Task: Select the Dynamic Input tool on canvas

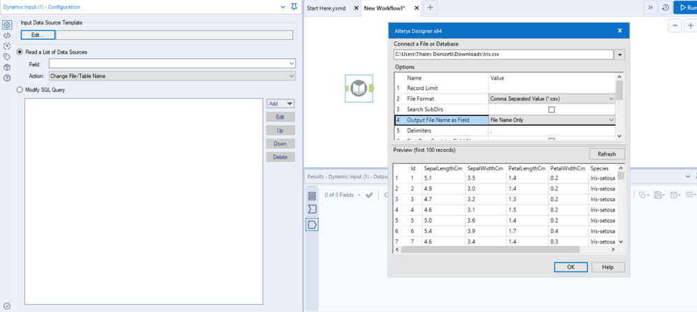Action: (x=359, y=89)
